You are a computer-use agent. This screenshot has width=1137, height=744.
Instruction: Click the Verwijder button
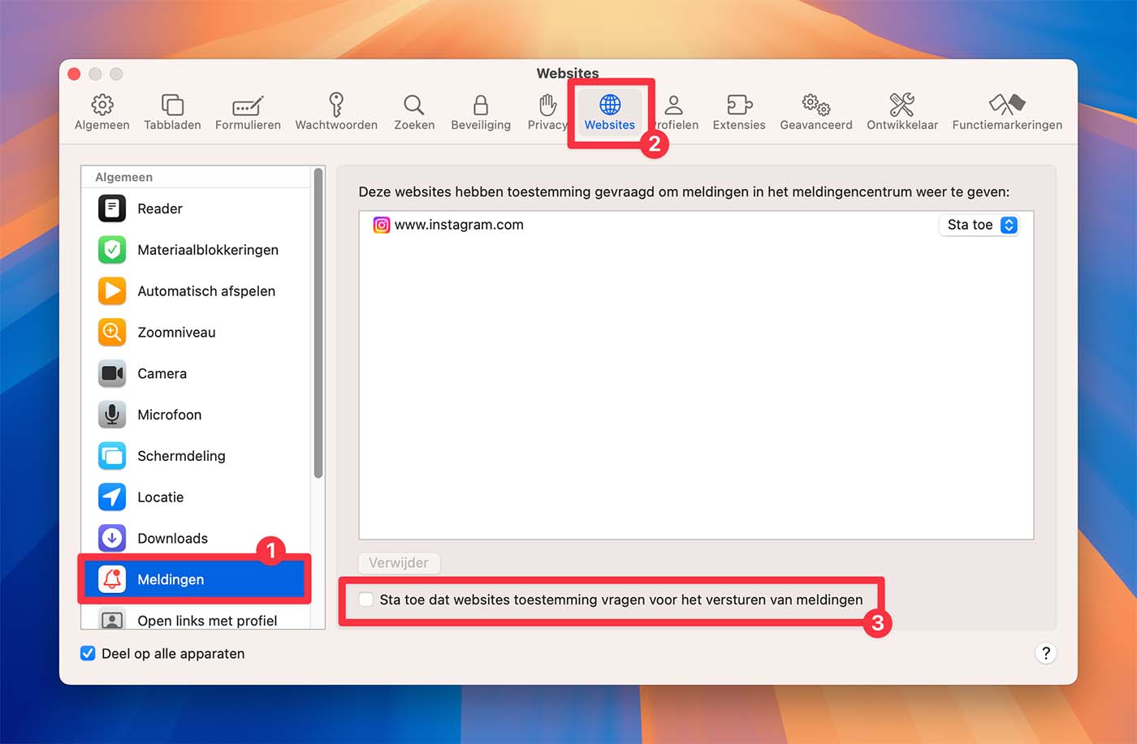(x=399, y=562)
